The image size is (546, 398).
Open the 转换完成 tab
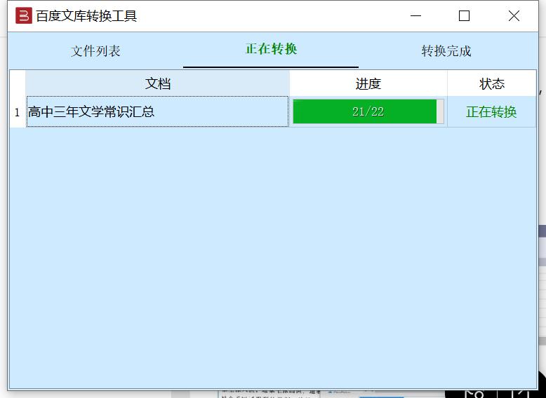coord(446,51)
